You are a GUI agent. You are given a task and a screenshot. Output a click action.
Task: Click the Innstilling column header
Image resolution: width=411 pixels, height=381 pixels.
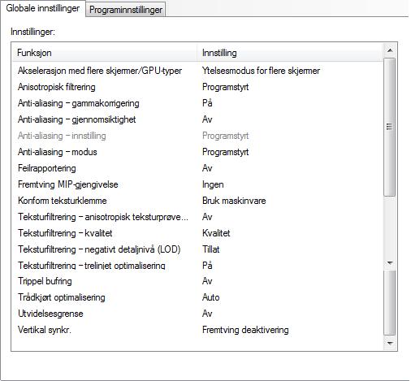(x=290, y=53)
